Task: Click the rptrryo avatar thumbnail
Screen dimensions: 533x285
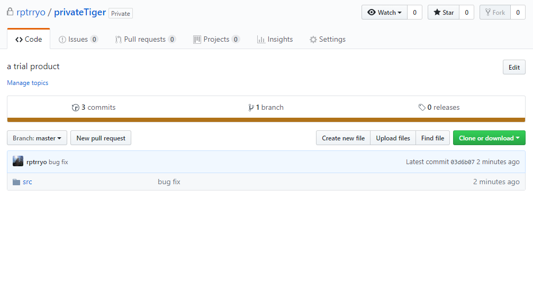Action: 18,161
